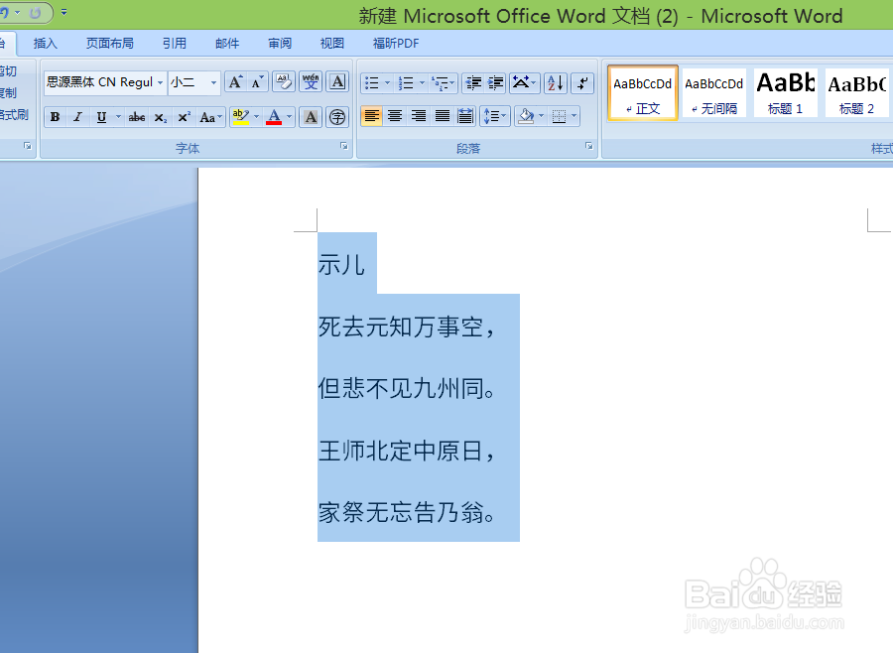This screenshot has width=893, height=653.
Task: Apply distributed alignment
Action: pos(465,116)
